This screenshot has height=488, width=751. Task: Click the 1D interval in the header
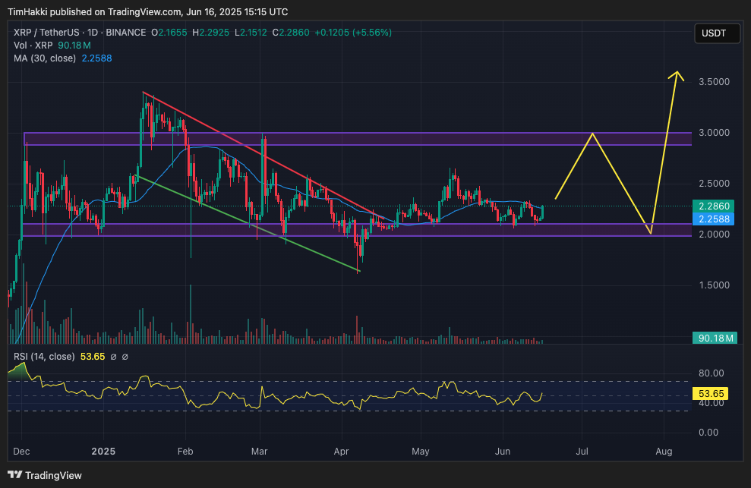93,33
